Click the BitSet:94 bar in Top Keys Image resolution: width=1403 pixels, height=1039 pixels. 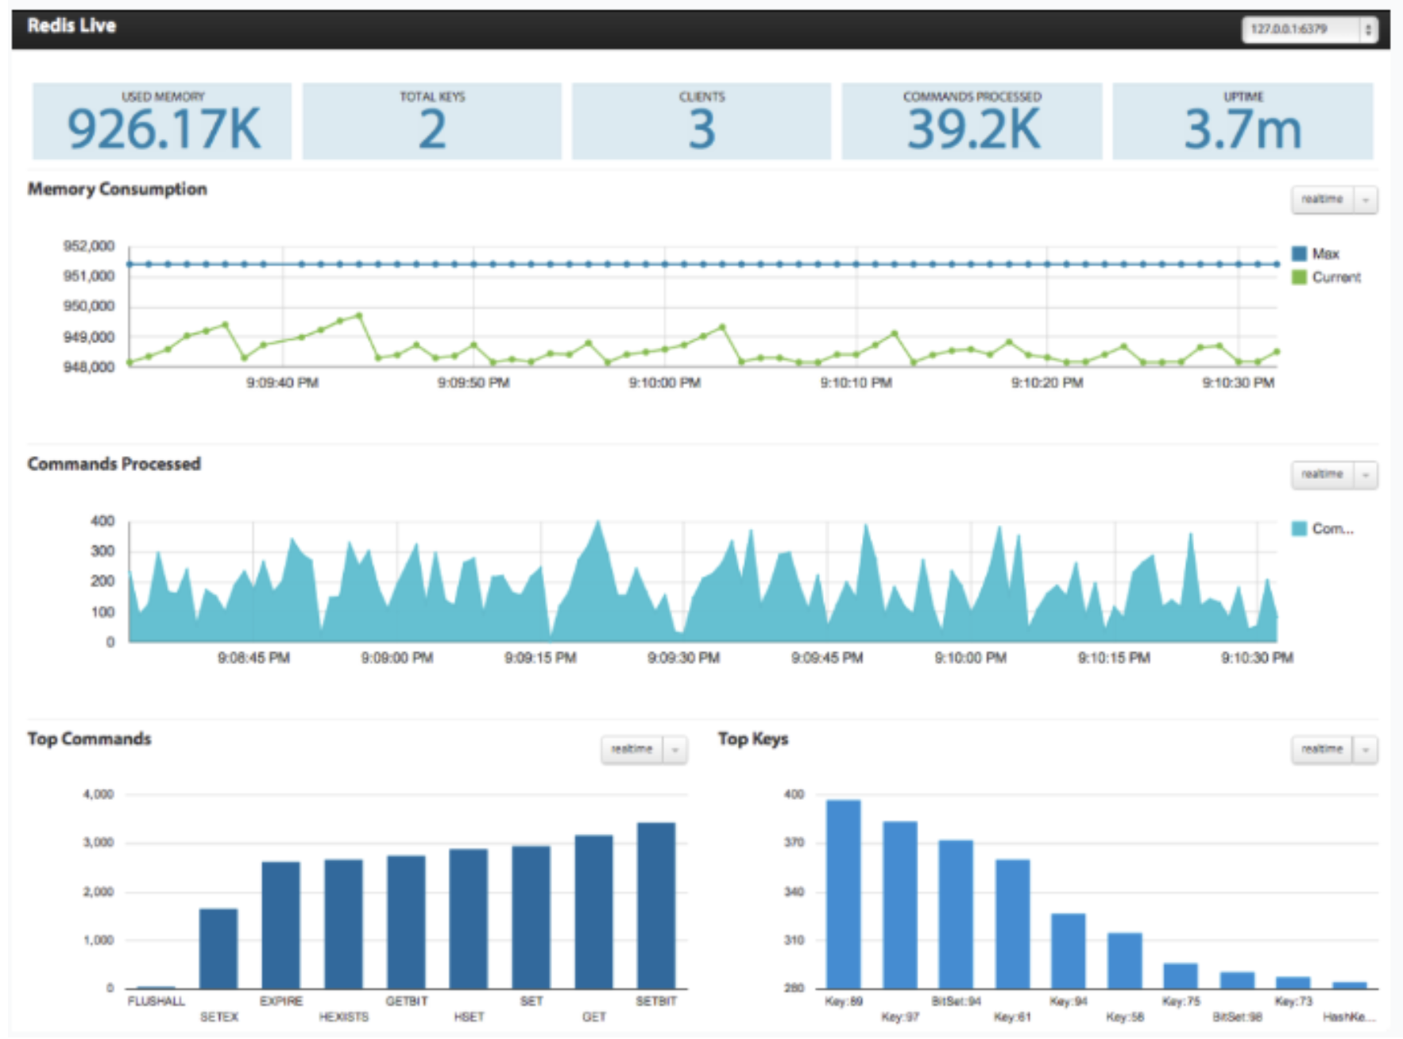[x=956, y=914]
